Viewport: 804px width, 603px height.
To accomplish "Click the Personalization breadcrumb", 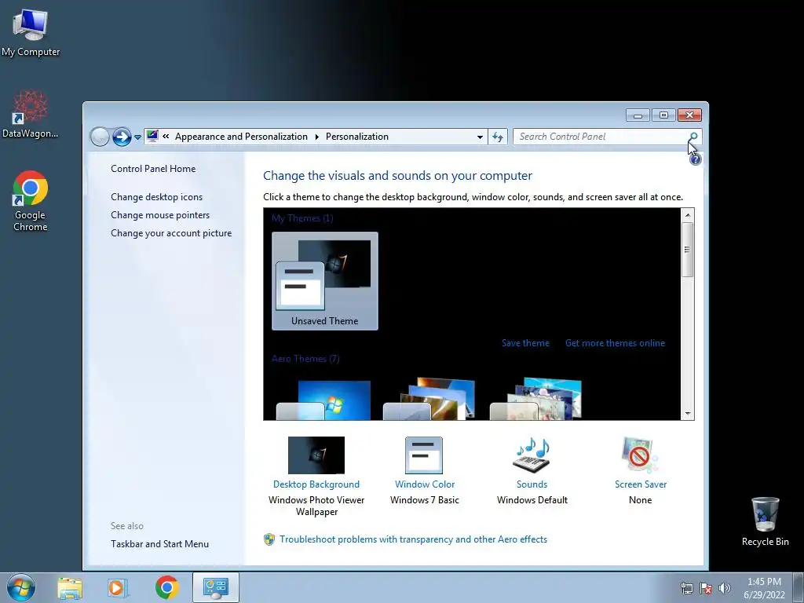I will click(357, 137).
